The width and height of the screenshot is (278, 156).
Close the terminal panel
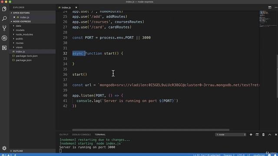coord(276,135)
